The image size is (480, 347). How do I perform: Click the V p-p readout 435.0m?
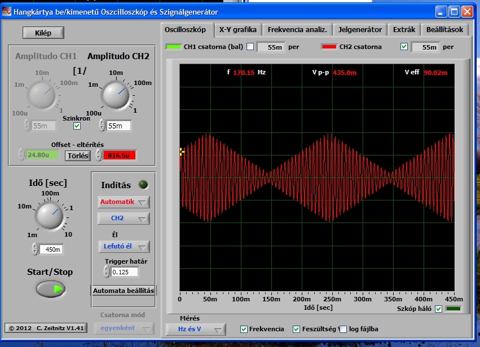345,73
